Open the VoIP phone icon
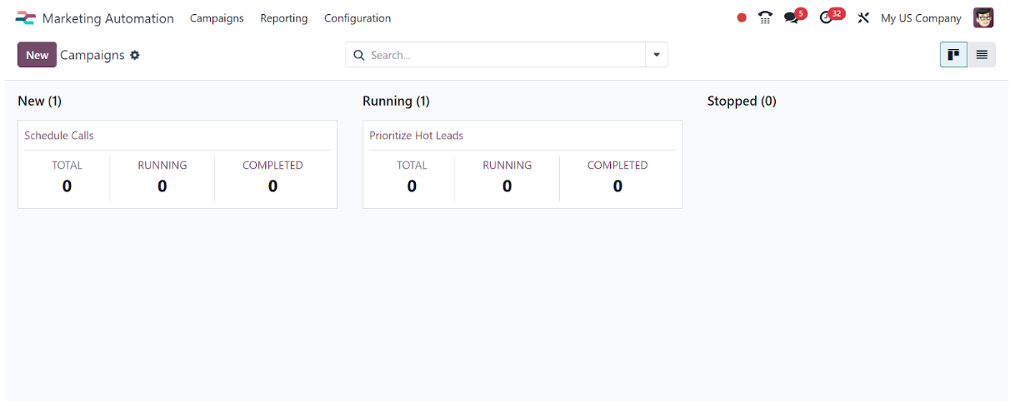1010x401 pixels. pos(765,17)
